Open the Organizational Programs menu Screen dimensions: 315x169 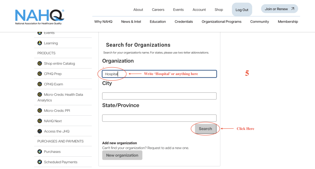coord(221,22)
